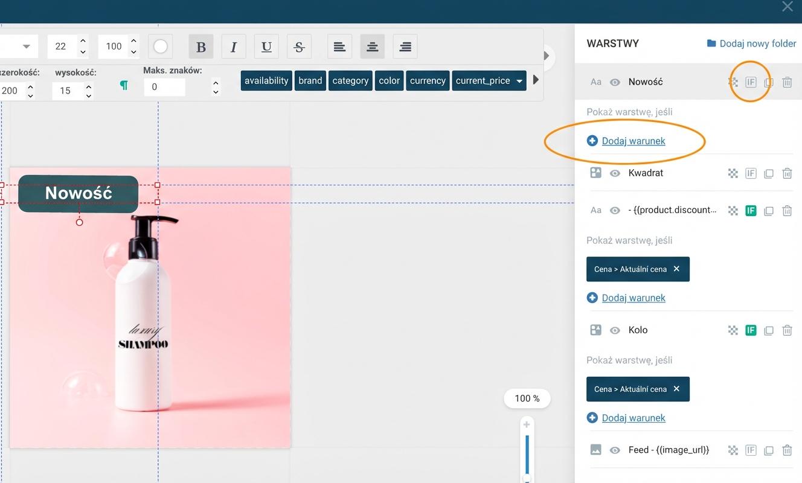Hide the Nowość layer
The width and height of the screenshot is (802, 483).
tap(615, 82)
